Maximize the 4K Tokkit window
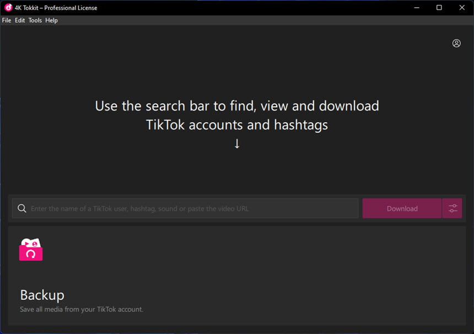Screen dimensions: 474x334 pos(439,8)
